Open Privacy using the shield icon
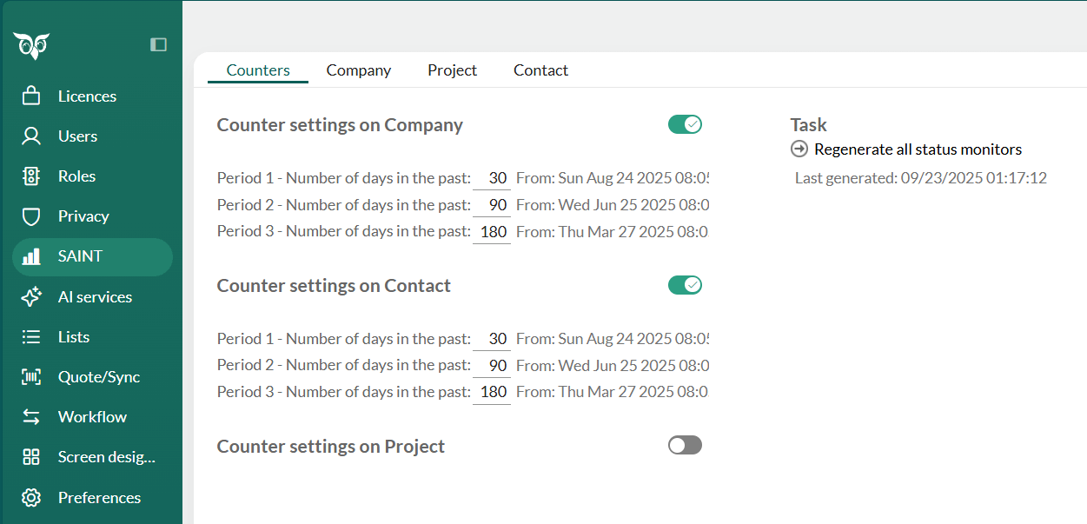The height and width of the screenshot is (524, 1087). (x=31, y=216)
